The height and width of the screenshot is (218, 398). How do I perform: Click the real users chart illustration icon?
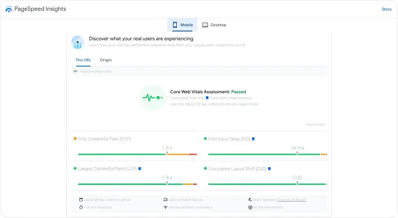pyautogui.click(x=78, y=42)
